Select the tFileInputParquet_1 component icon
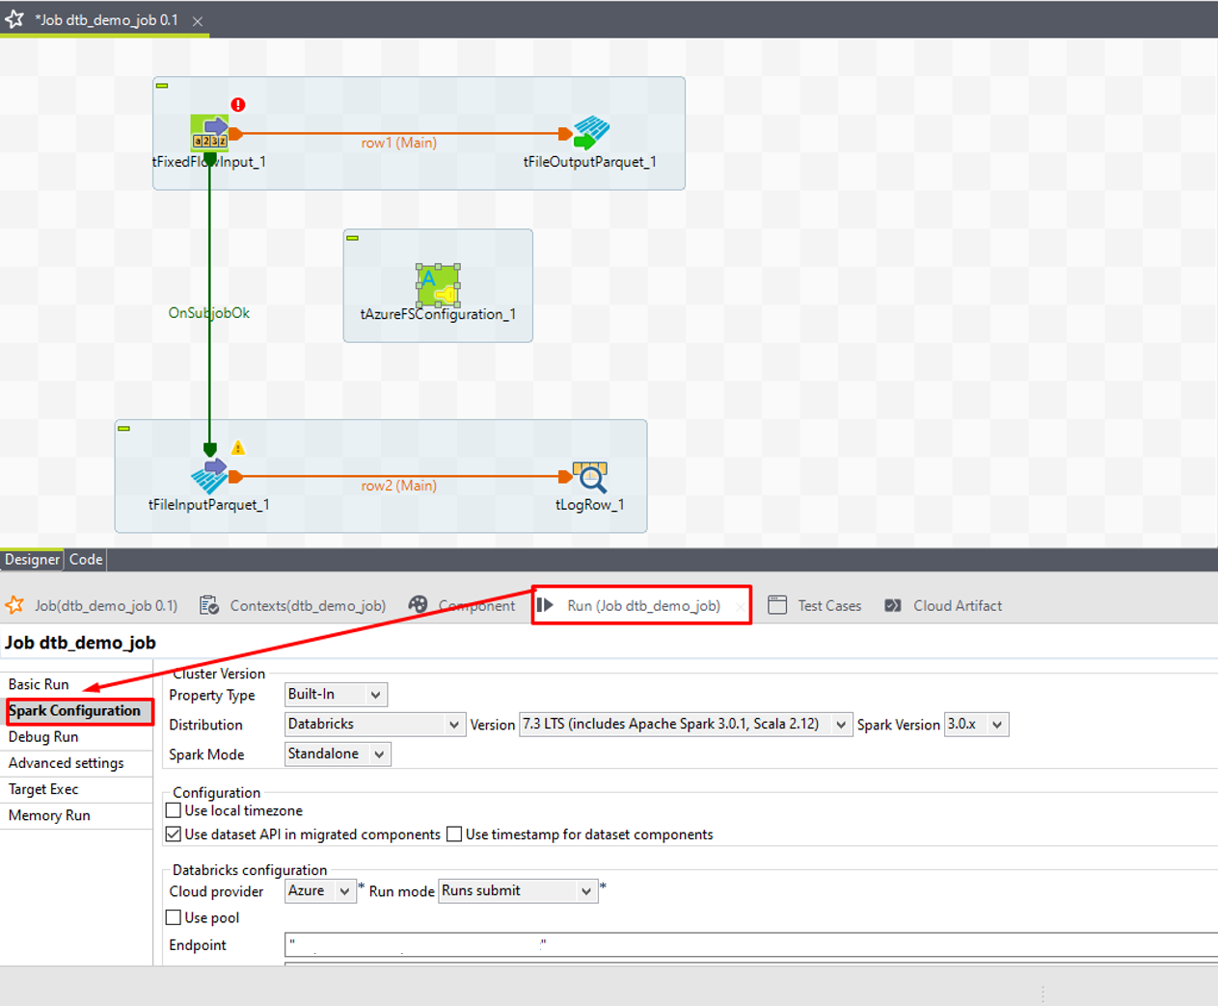 pyautogui.click(x=209, y=476)
